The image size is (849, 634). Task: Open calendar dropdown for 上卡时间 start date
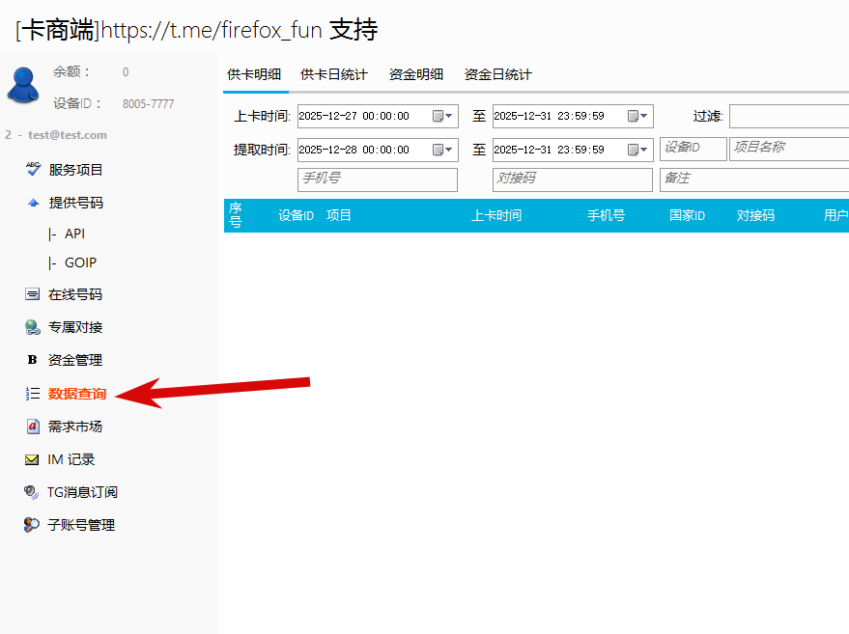[442, 116]
